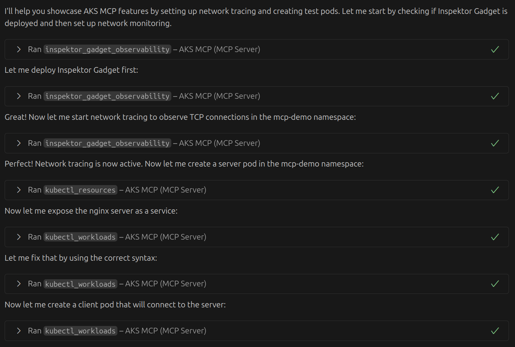The height and width of the screenshot is (347, 515).
Task: Expand the network tracing inspektor_gadget_observability call
Action: [19, 143]
